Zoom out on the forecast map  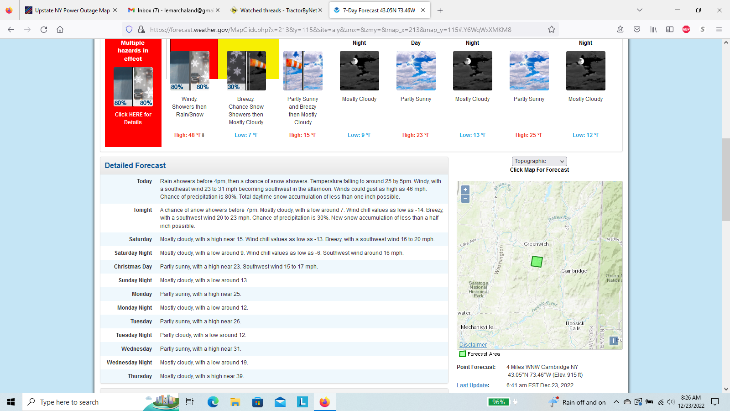coord(465,199)
